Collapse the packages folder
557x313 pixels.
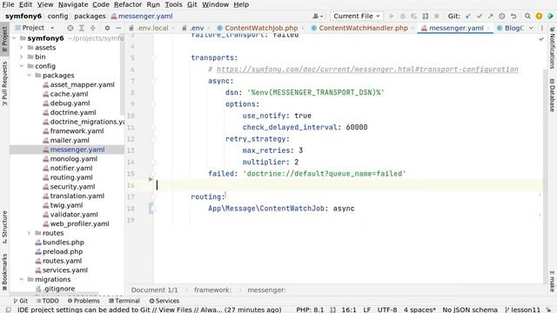[29, 76]
